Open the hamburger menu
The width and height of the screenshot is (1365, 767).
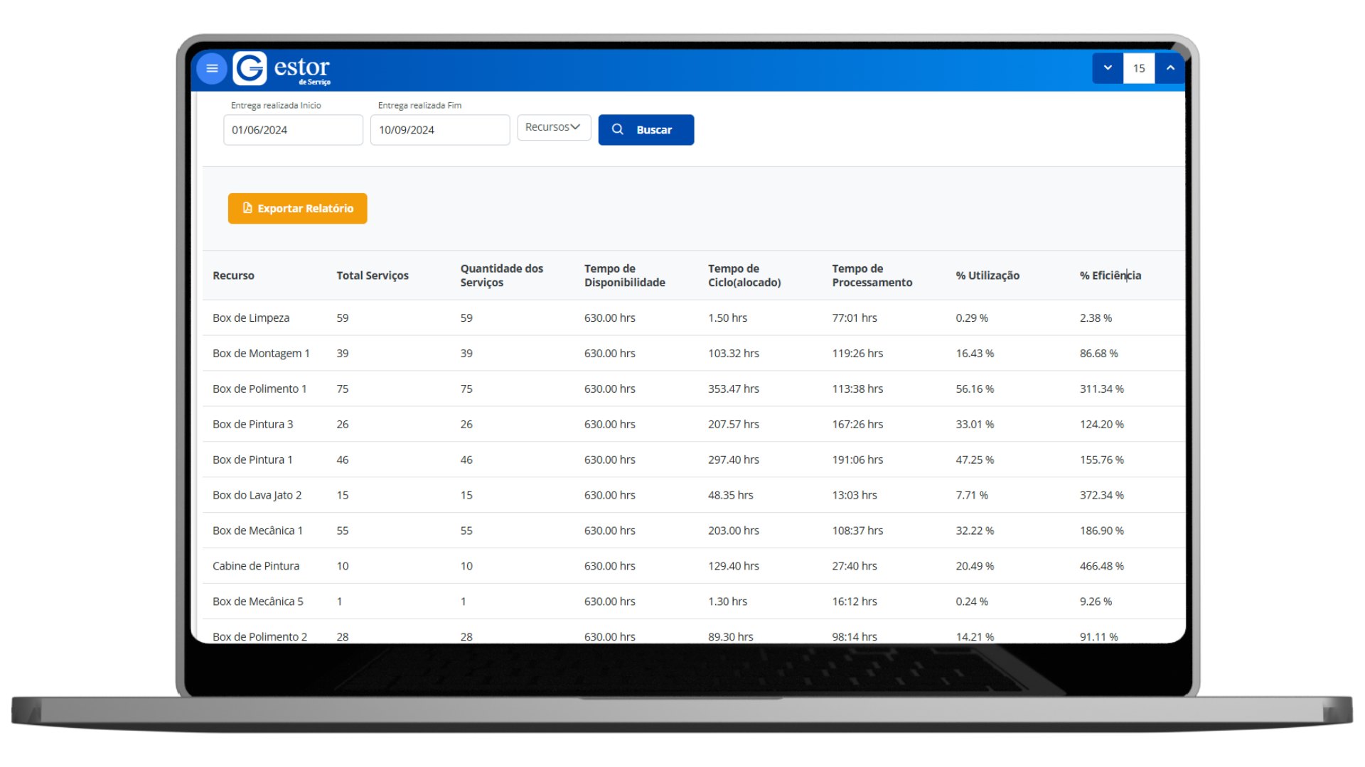click(x=212, y=69)
